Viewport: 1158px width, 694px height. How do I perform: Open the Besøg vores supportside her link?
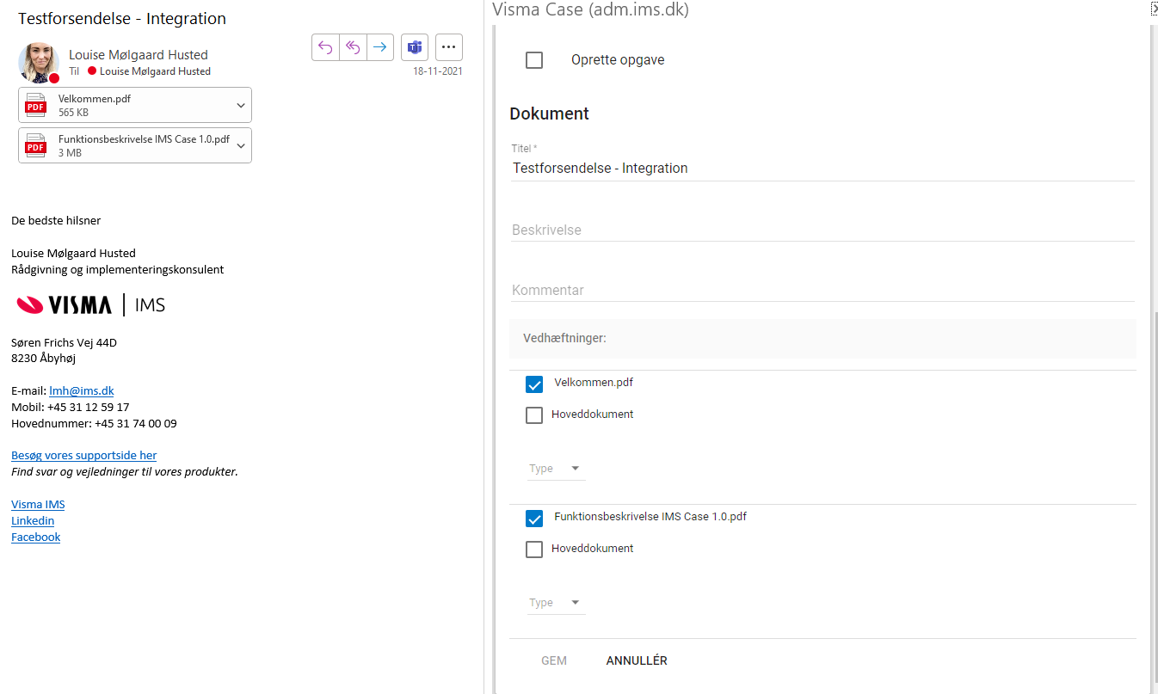[84, 455]
